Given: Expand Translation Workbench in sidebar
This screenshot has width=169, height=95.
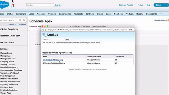Looking at the screenshot, I should (10, 73).
